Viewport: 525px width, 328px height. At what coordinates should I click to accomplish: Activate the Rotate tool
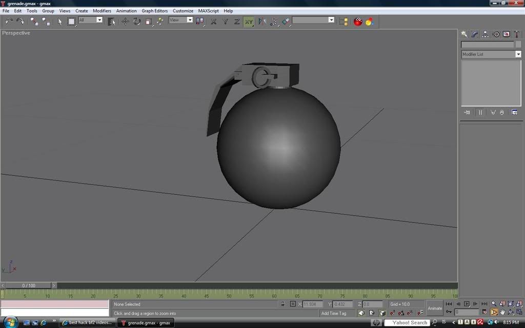(x=137, y=21)
